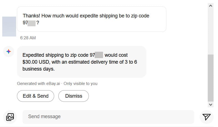Screen dimensions: 218x127
Task: Click the redacted zip code in buyer's message
Action: tap(32, 23)
